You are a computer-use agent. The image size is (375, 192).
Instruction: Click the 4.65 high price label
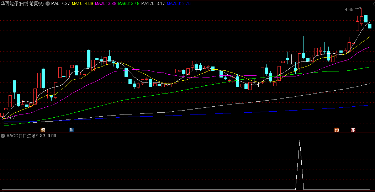pyautogui.click(x=349, y=10)
